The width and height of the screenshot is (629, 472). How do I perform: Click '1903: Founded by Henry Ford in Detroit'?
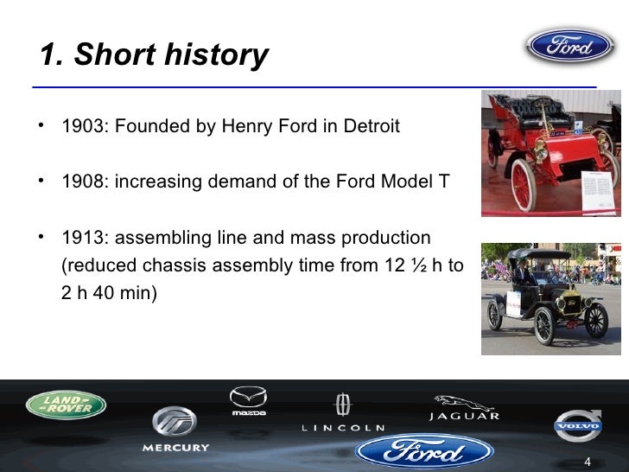(231, 126)
